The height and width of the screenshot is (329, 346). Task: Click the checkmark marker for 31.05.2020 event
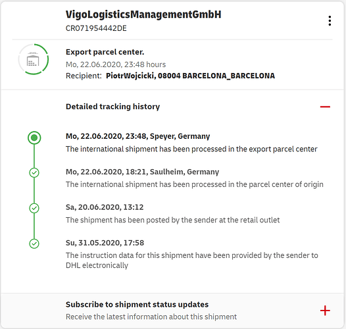[x=34, y=243]
